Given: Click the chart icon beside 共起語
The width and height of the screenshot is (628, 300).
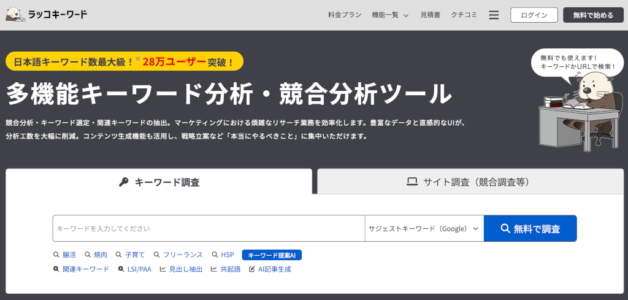Looking at the screenshot, I should [x=214, y=269].
